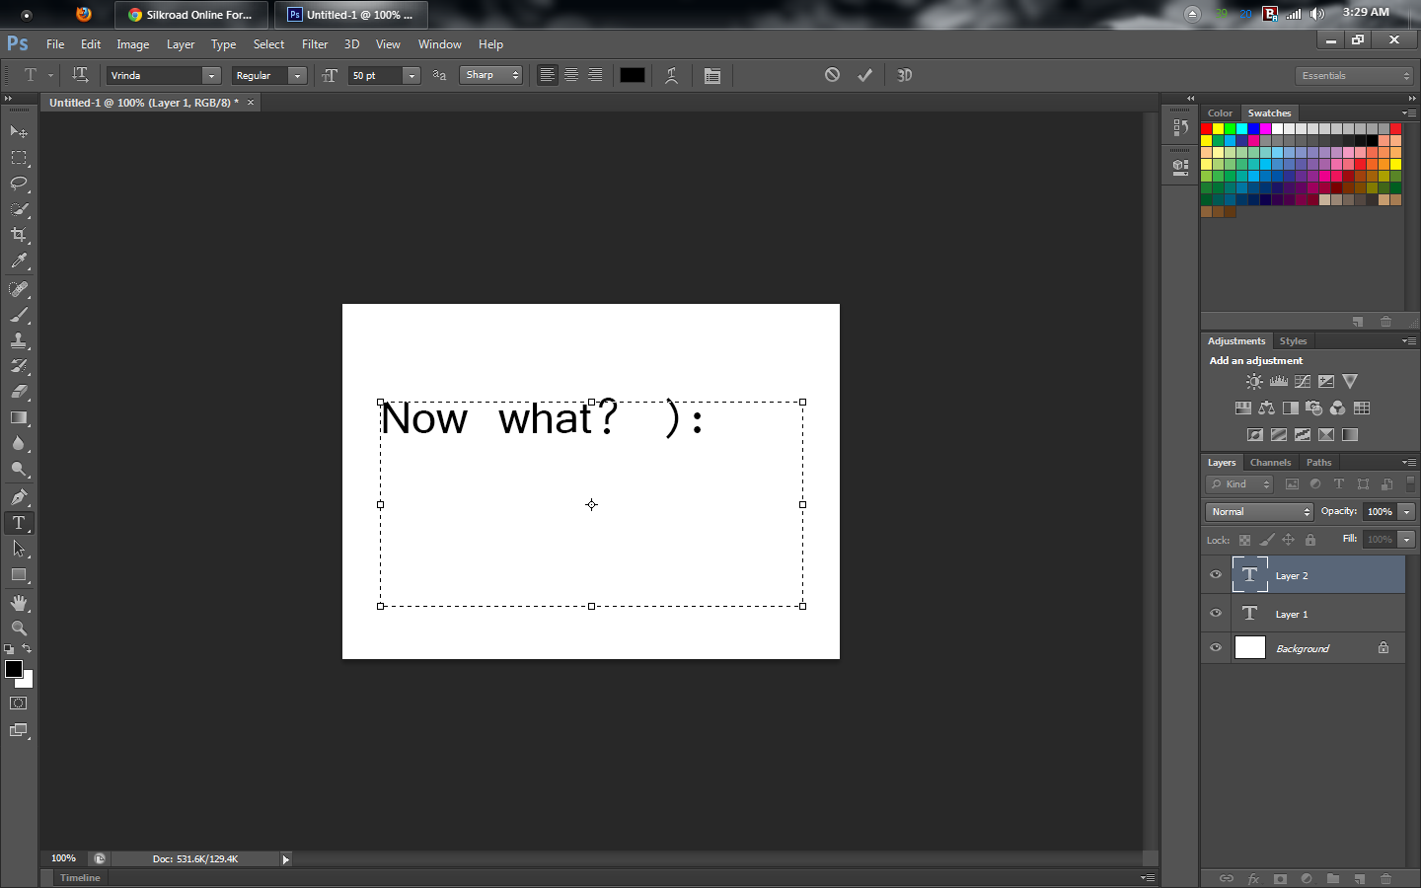Commit the text edit with checkmark
Viewport: 1421px width, 888px height.
864,74
